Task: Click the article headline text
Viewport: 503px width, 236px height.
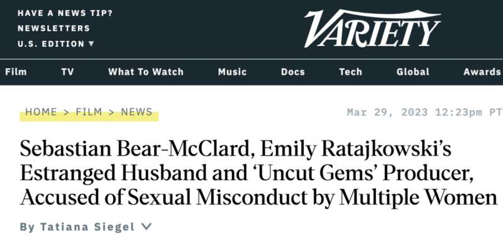Action: (x=258, y=174)
